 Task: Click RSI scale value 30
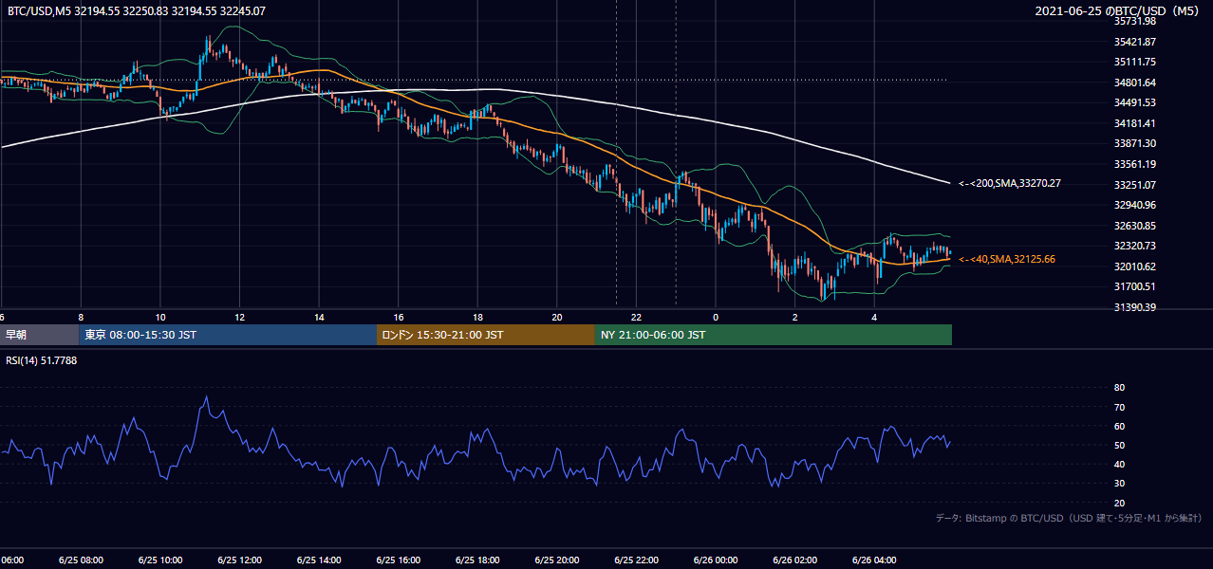[1120, 484]
